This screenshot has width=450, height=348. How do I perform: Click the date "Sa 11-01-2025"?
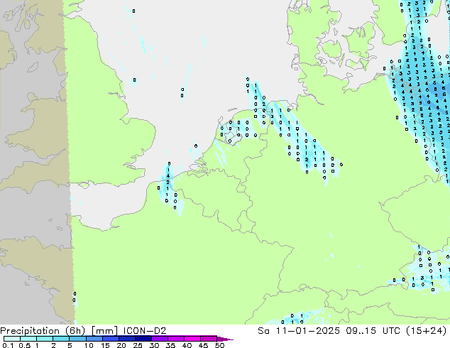[x=299, y=331]
